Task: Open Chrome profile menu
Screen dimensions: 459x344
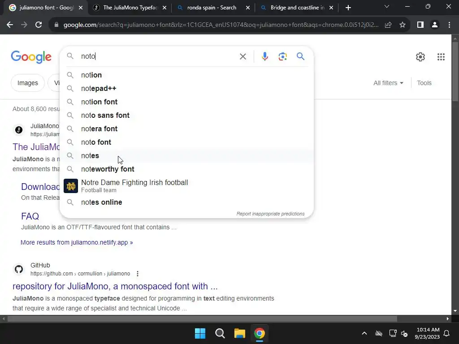Action: (x=435, y=25)
